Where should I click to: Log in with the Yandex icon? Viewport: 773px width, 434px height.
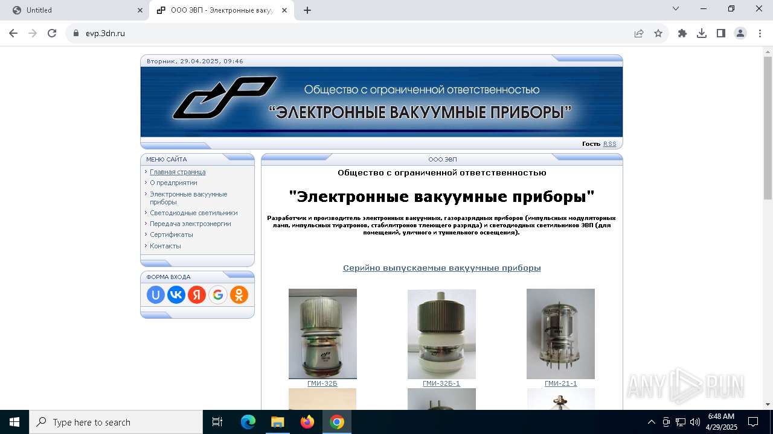coord(197,295)
